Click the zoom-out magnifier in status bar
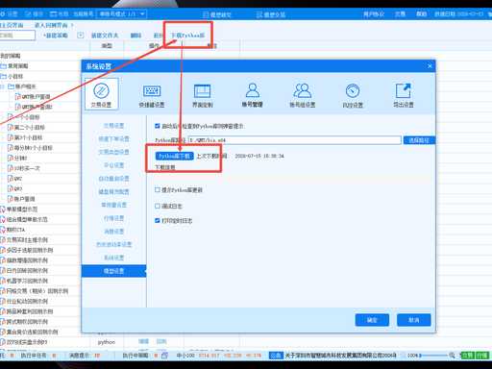The image size is (492, 369). click(x=403, y=356)
